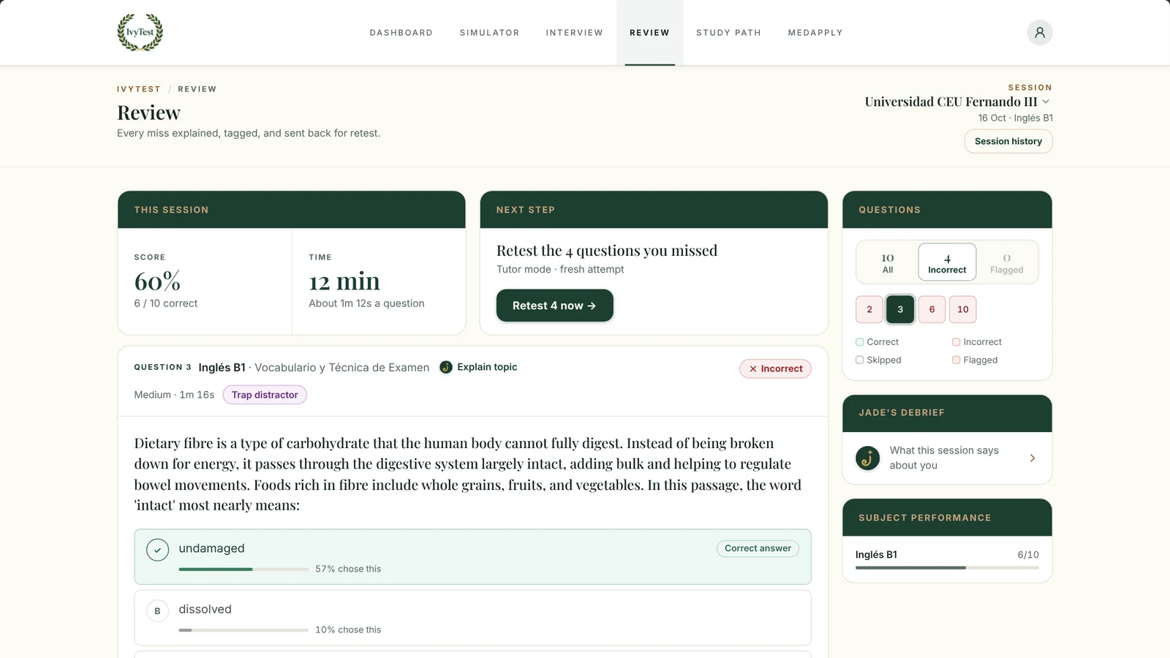
Task: Click the Incorrect legend checkbox
Action: [x=956, y=342]
